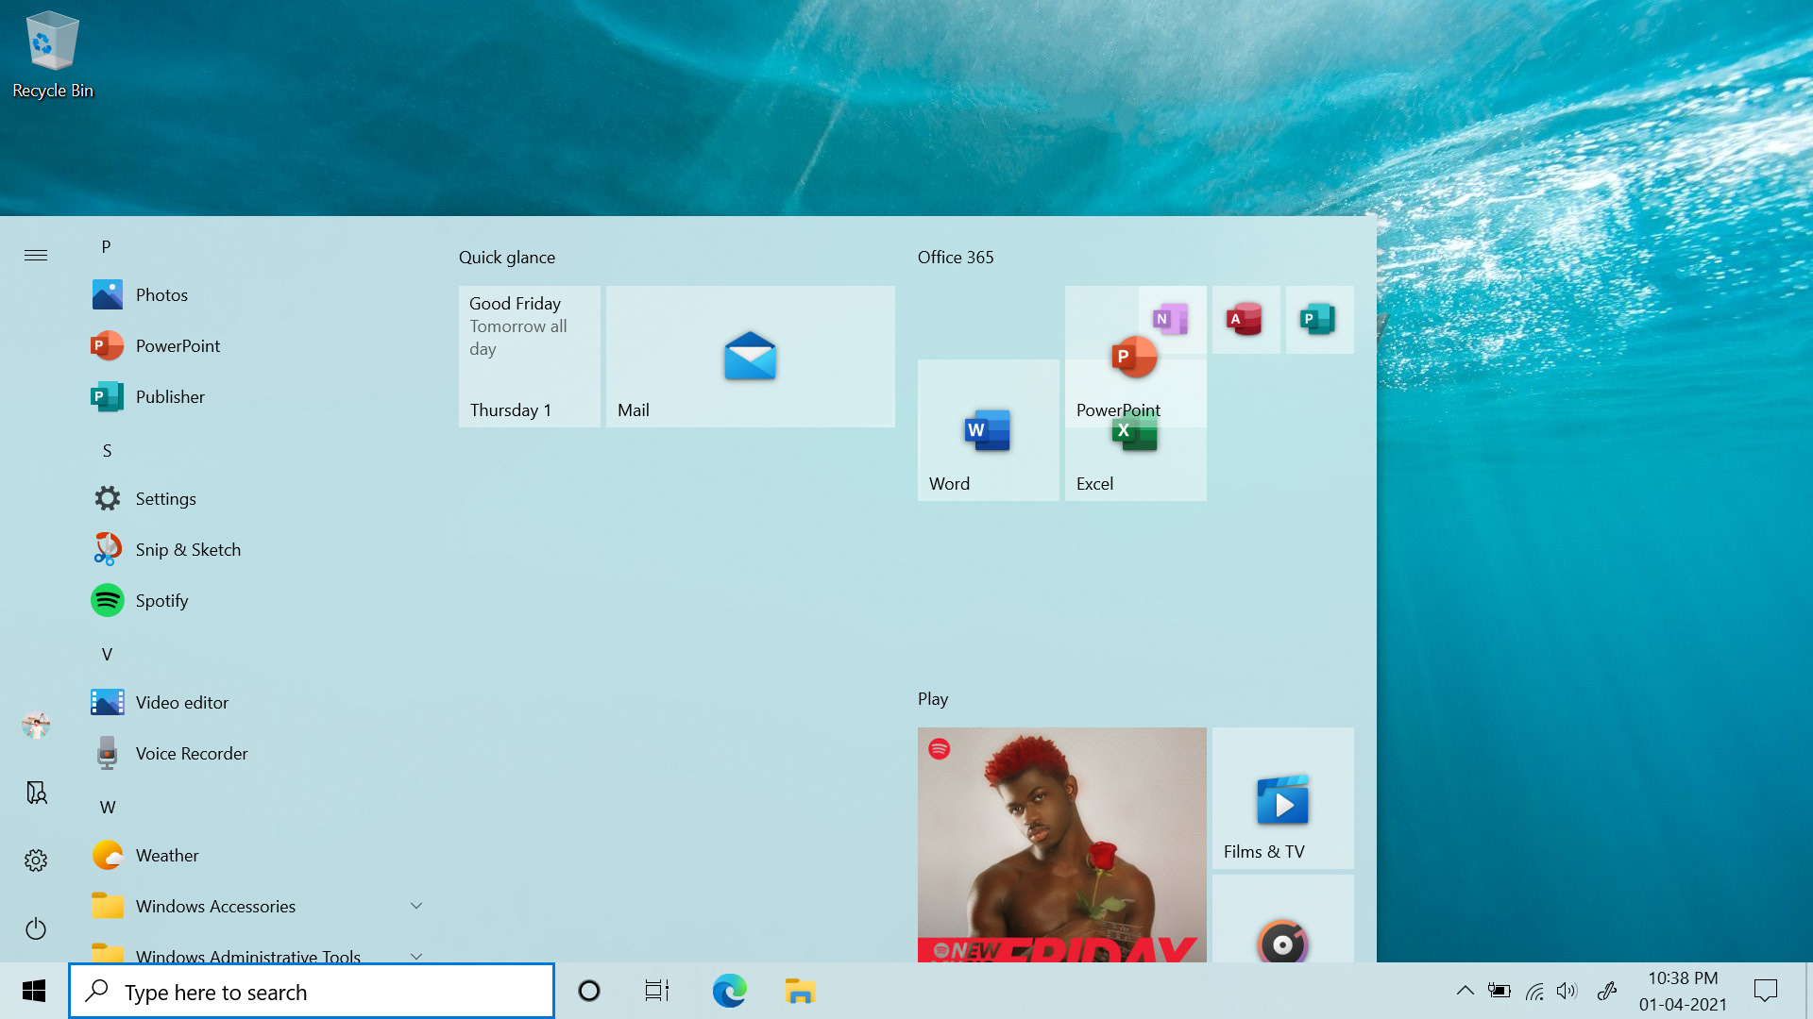Open Settings in the app list

pos(255,499)
